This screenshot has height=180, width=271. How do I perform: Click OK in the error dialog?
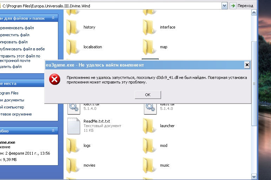tap(148, 95)
